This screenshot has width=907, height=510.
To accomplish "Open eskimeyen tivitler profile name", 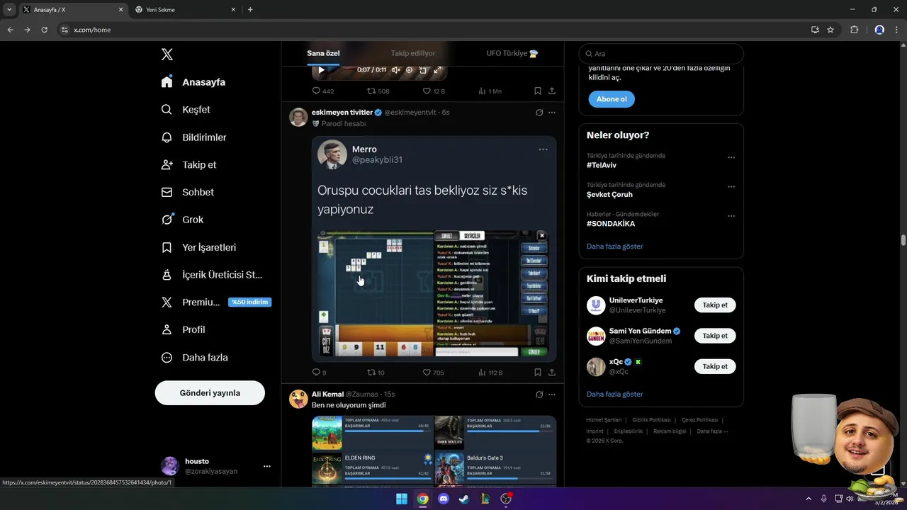I will coord(342,113).
